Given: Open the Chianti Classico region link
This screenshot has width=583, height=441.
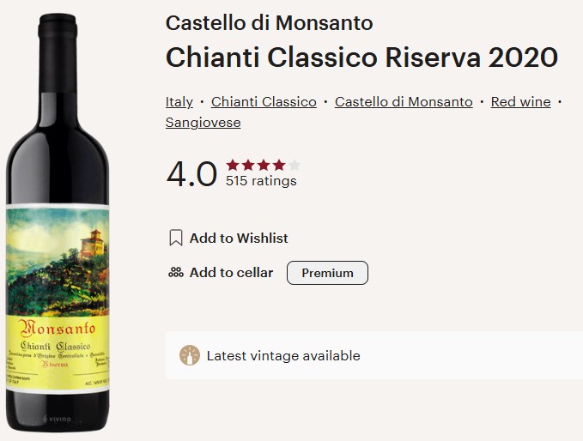Looking at the screenshot, I should click(264, 102).
